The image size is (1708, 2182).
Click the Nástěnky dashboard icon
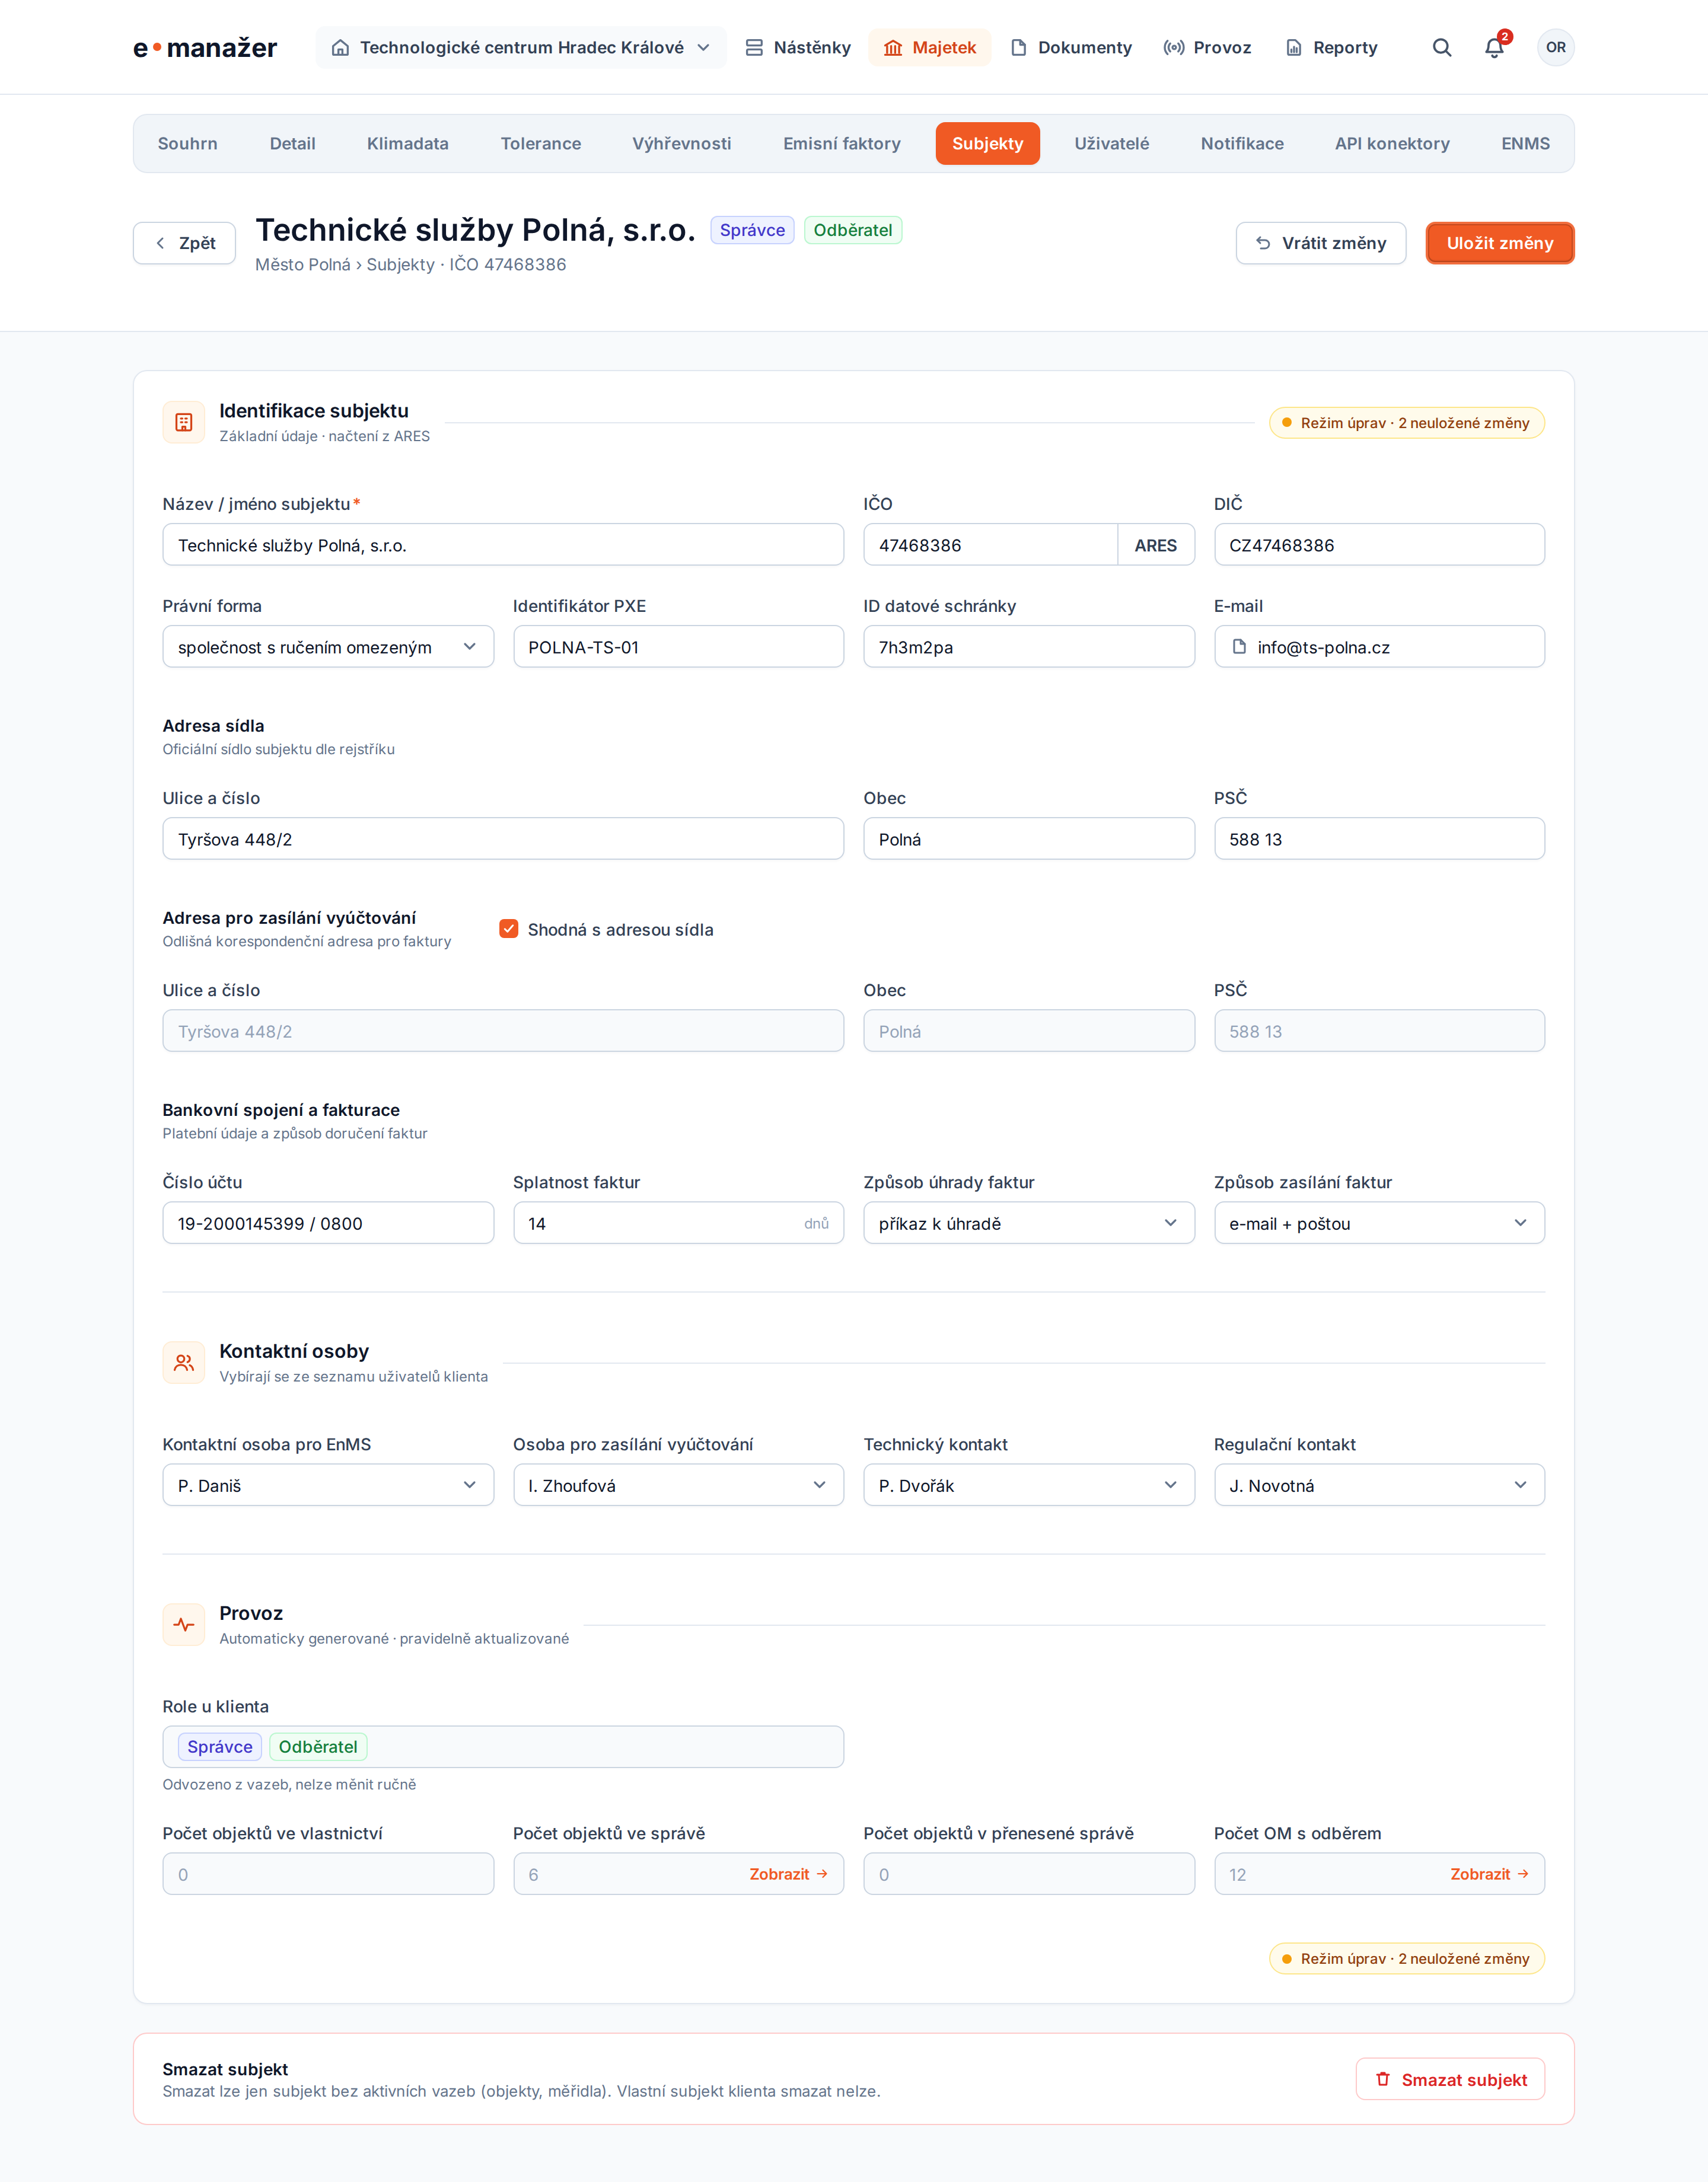pos(754,47)
